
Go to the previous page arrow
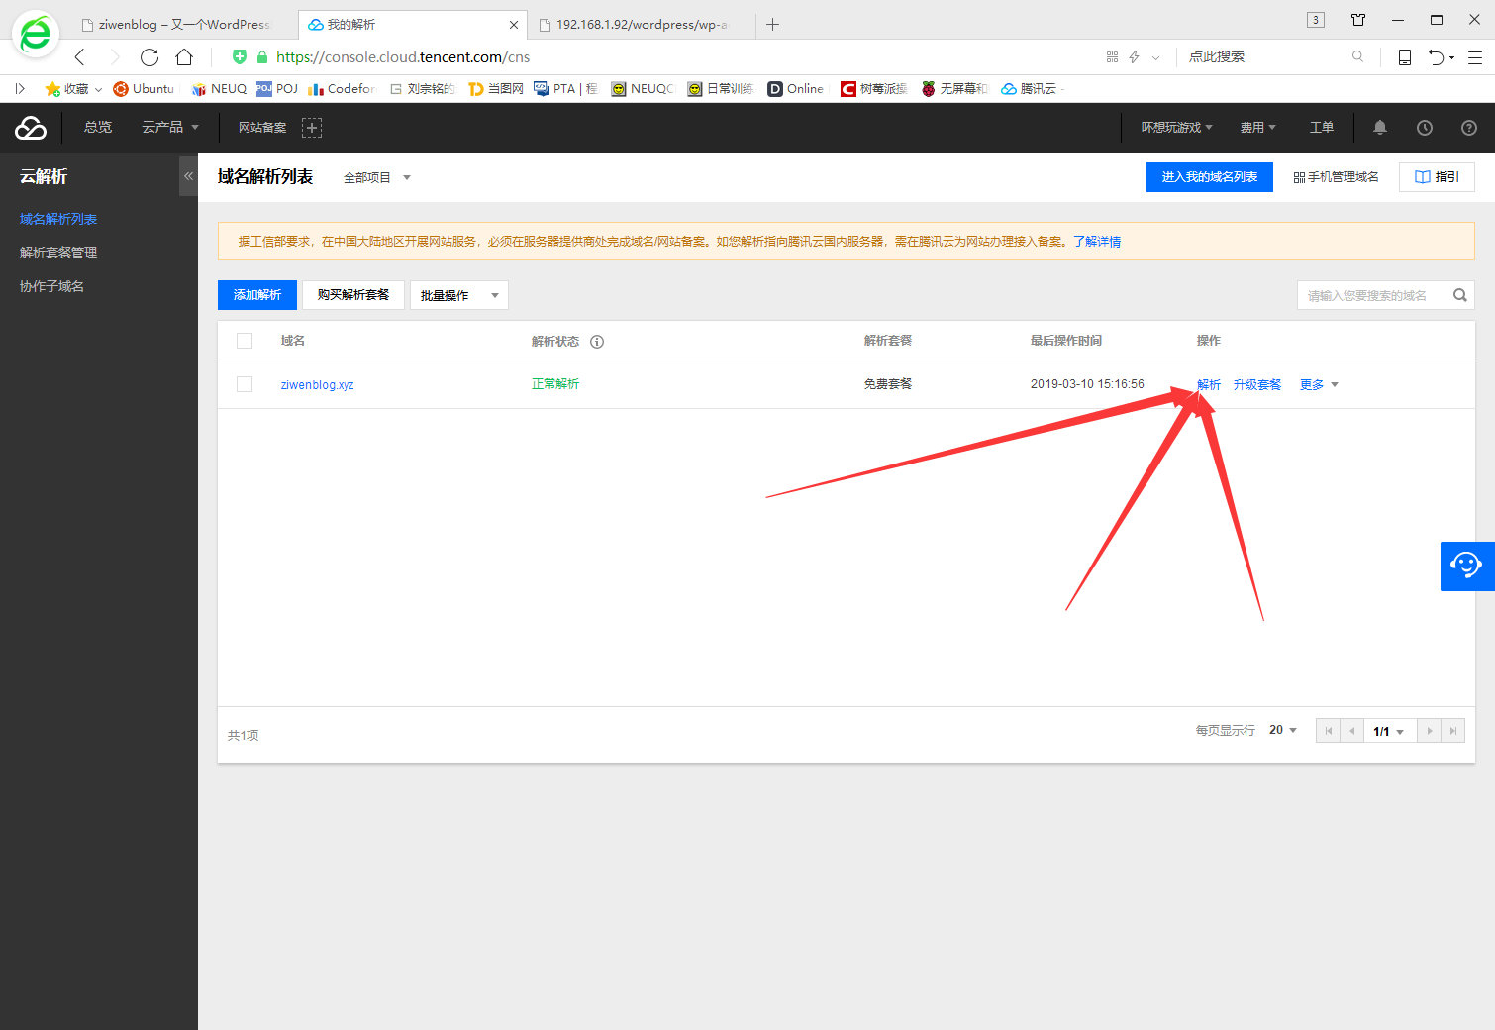[x=1352, y=731]
